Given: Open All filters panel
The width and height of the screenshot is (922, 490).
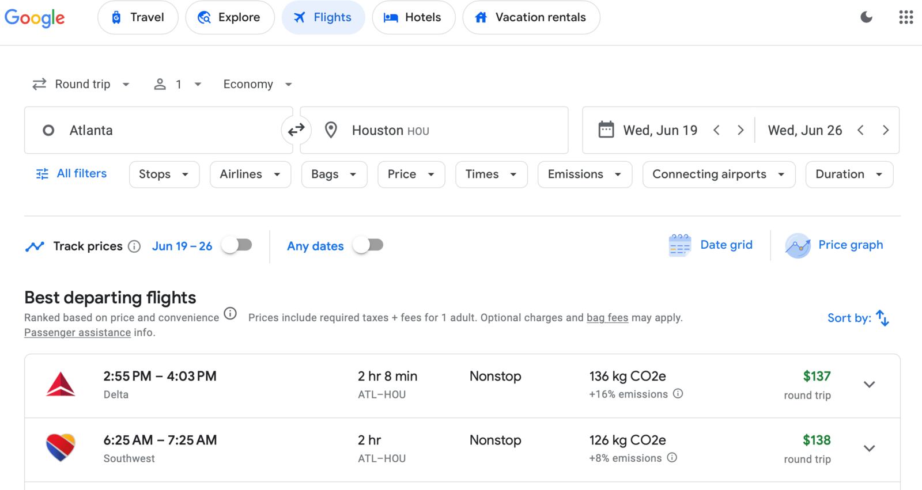Looking at the screenshot, I should pos(71,174).
